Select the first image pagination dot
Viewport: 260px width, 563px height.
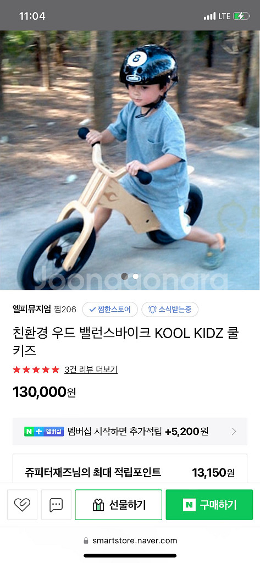(125, 276)
